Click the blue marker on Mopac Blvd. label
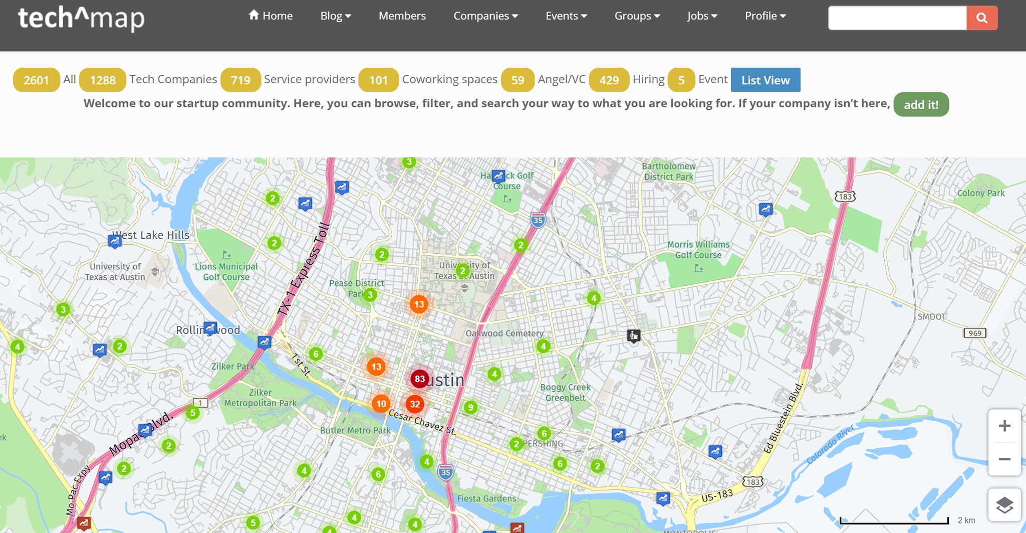Image resolution: width=1026 pixels, height=533 pixels. coord(145,430)
